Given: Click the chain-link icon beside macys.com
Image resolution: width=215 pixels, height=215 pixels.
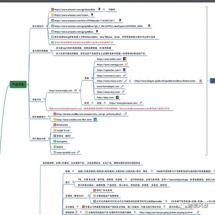Looking at the screenshot, I should [x=125, y=81].
